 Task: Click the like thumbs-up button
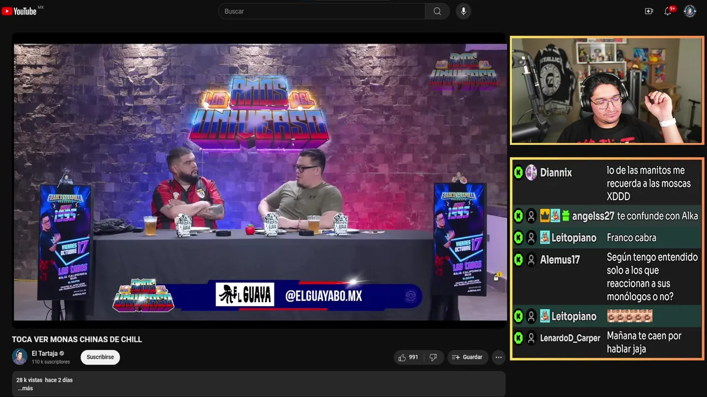[x=408, y=357]
